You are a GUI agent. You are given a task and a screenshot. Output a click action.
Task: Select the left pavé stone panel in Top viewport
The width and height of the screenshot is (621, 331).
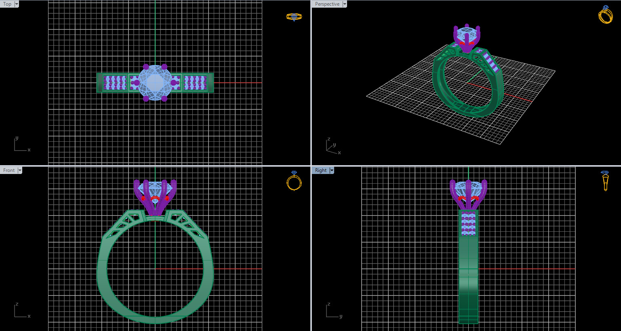115,82
